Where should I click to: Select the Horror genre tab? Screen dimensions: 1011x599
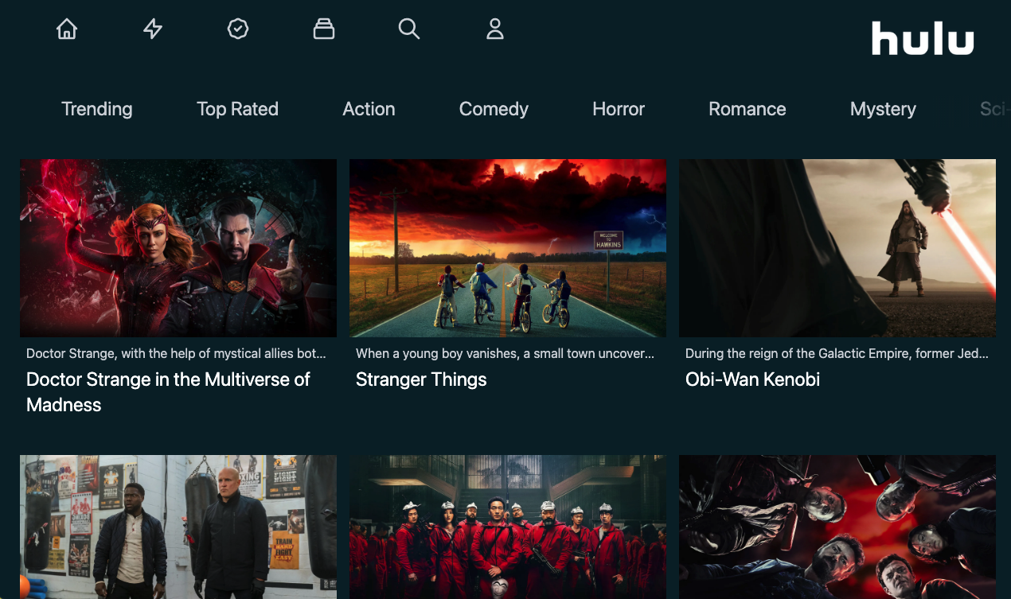619,109
